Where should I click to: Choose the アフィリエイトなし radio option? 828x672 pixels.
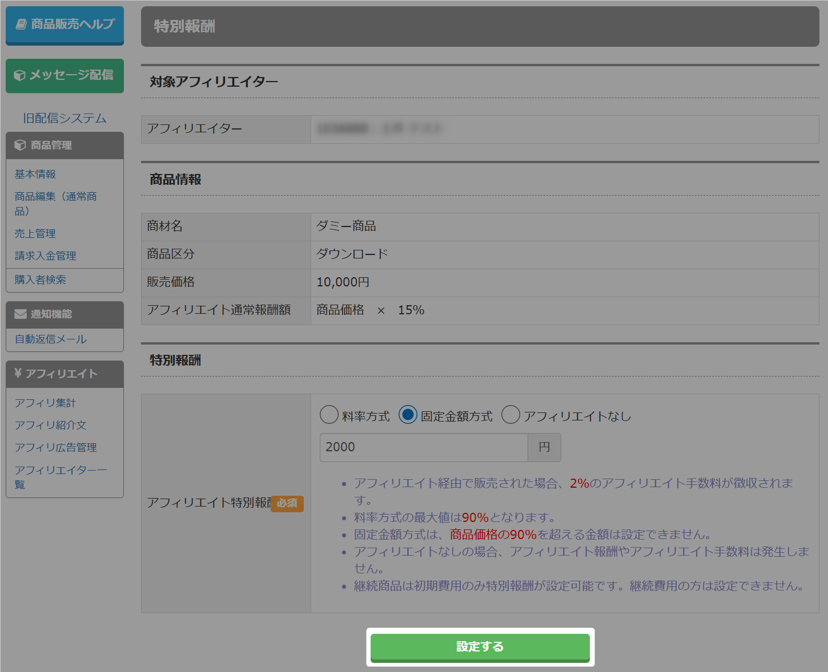(x=511, y=415)
